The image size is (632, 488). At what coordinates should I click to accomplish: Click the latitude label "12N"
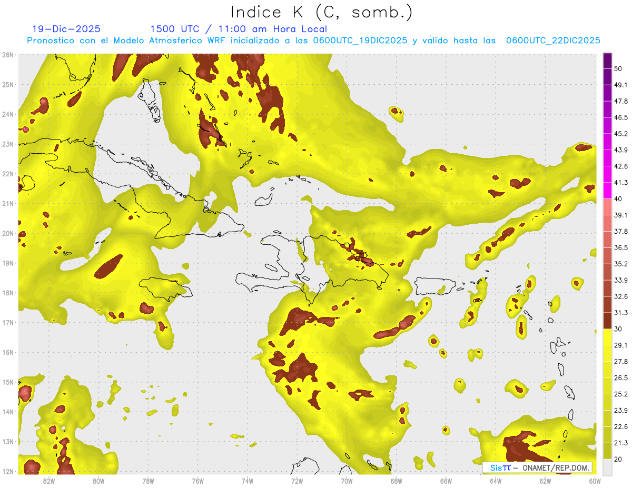tap(8, 471)
